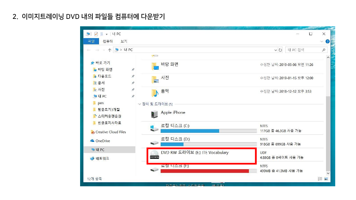This screenshot has height=200, width=356.
Task: Open the 컴퓨터 ribbon tab
Action: coord(108,41)
